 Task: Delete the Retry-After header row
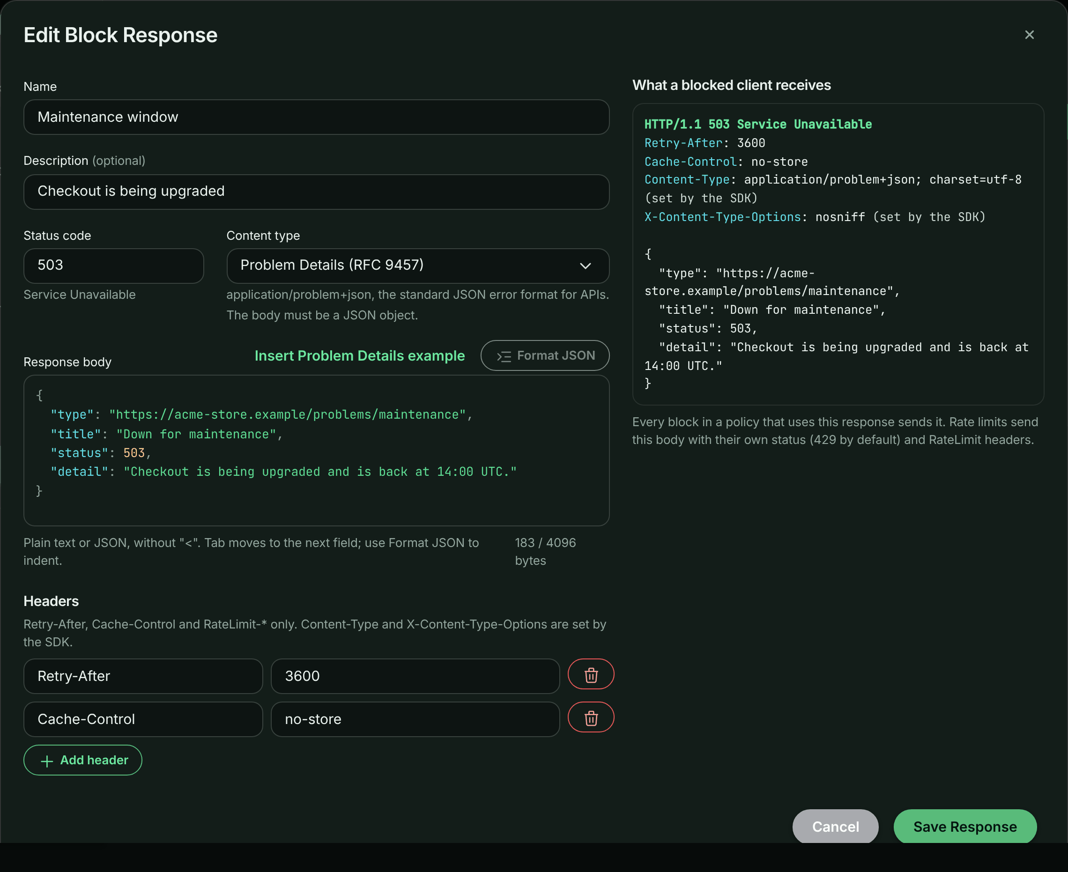591,674
